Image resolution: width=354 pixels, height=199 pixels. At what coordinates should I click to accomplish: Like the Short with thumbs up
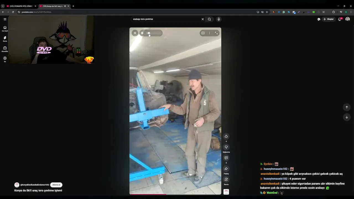[226, 136]
